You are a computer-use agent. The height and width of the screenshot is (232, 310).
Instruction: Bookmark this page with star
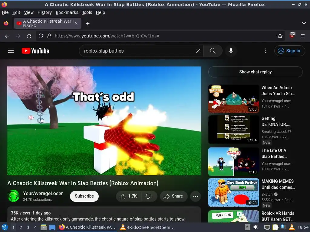pos(280,36)
